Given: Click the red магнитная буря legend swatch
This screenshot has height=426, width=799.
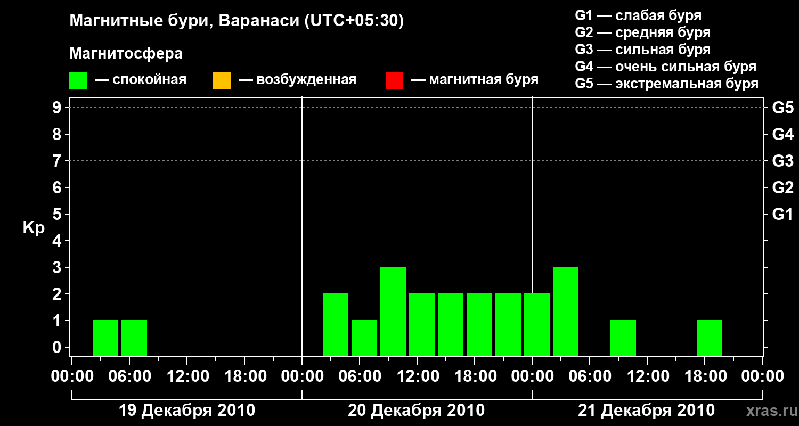Looking at the screenshot, I should pyautogui.click(x=394, y=80).
